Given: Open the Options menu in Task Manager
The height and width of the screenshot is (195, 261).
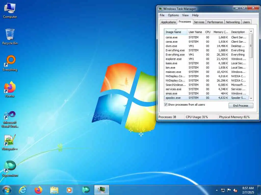Looking at the screenshot, I should pyautogui.click(x=173, y=15).
